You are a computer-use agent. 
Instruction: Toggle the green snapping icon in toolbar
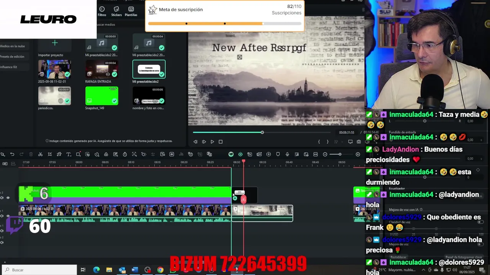coord(240,154)
